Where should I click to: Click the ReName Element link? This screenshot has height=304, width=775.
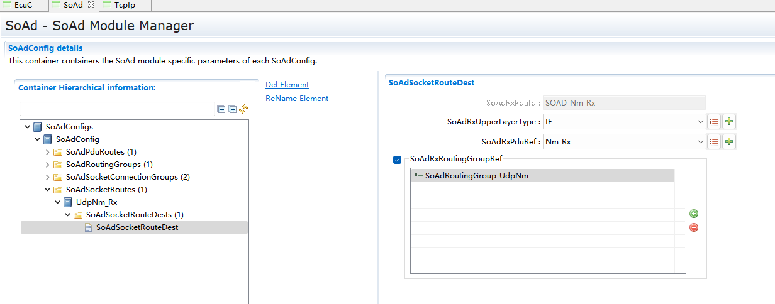click(297, 99)
